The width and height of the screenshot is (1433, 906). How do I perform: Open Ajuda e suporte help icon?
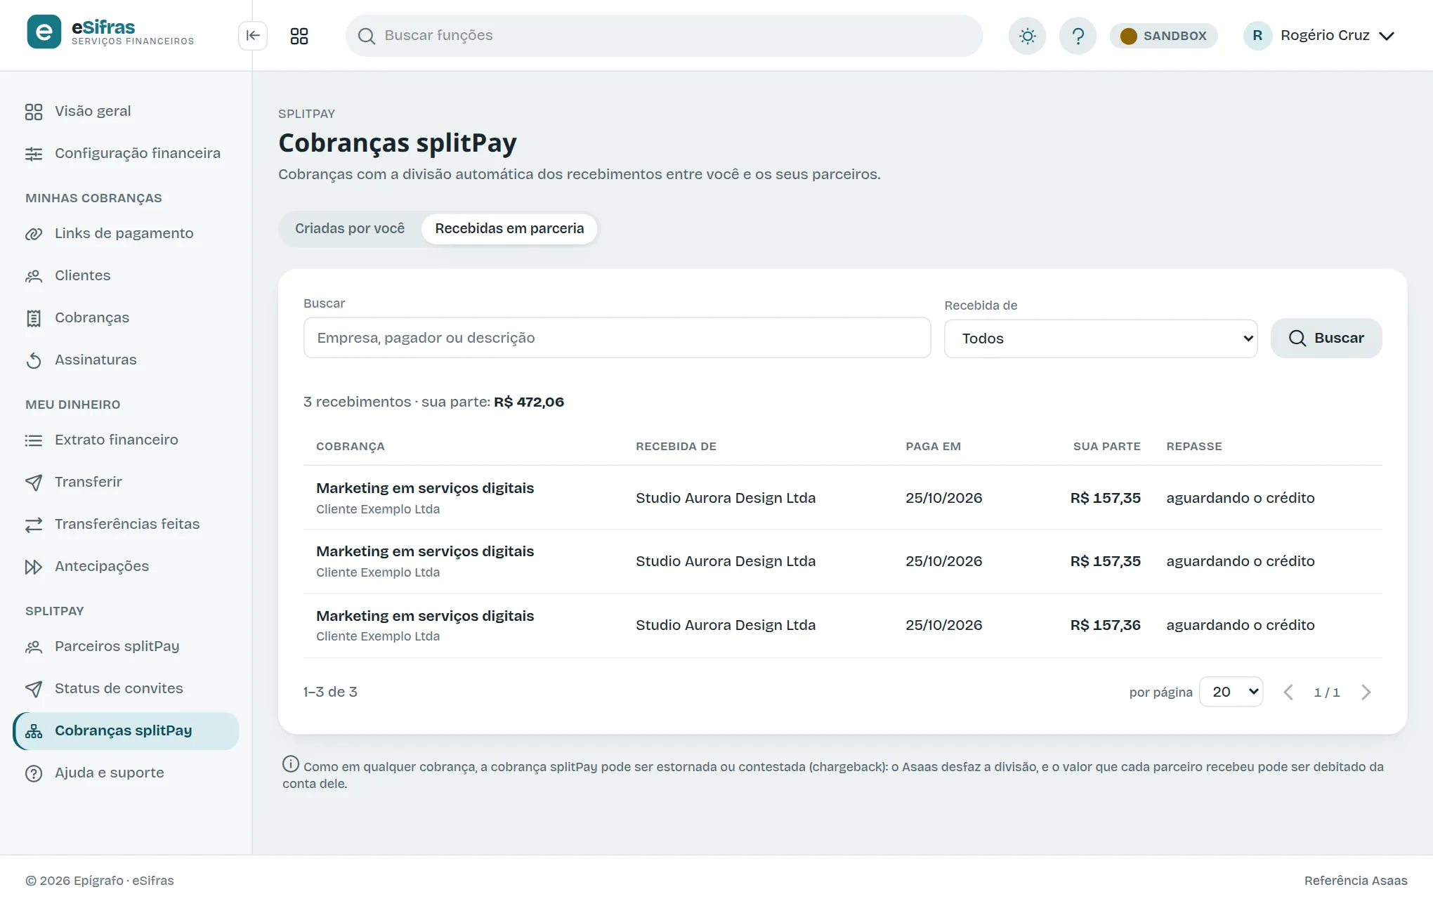pos(34,773)
